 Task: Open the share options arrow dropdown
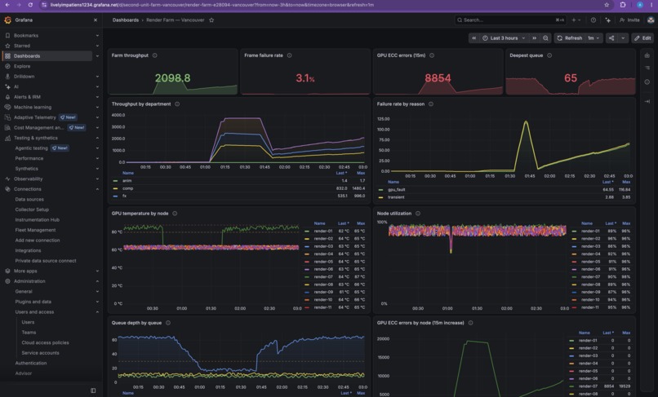click(x=623, y=38)
